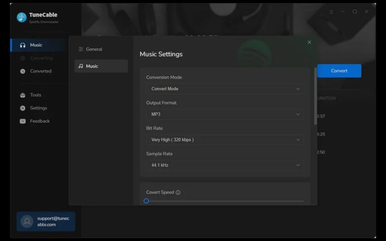
Task: Open Feedback via the envelope icon
Action: [x=23, y=121]
